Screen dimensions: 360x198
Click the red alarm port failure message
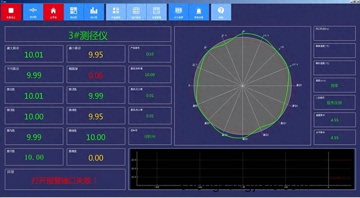tap(64, 181)
